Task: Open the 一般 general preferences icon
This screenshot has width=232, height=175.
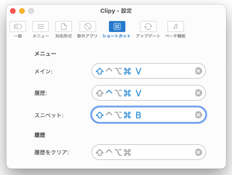Action: (18, 27)
